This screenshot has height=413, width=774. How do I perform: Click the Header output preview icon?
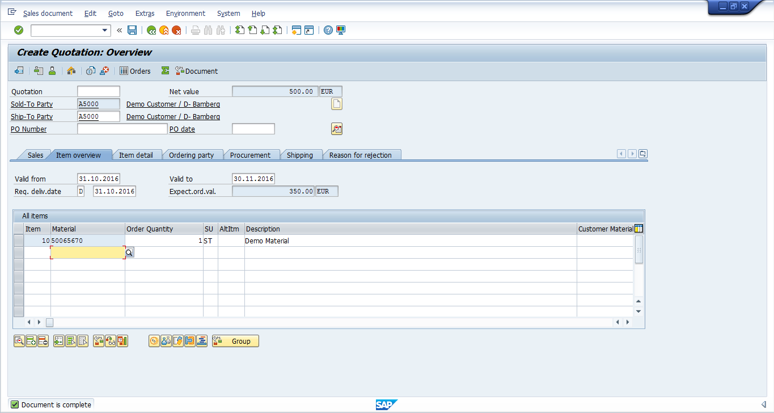tap(39, 71)
